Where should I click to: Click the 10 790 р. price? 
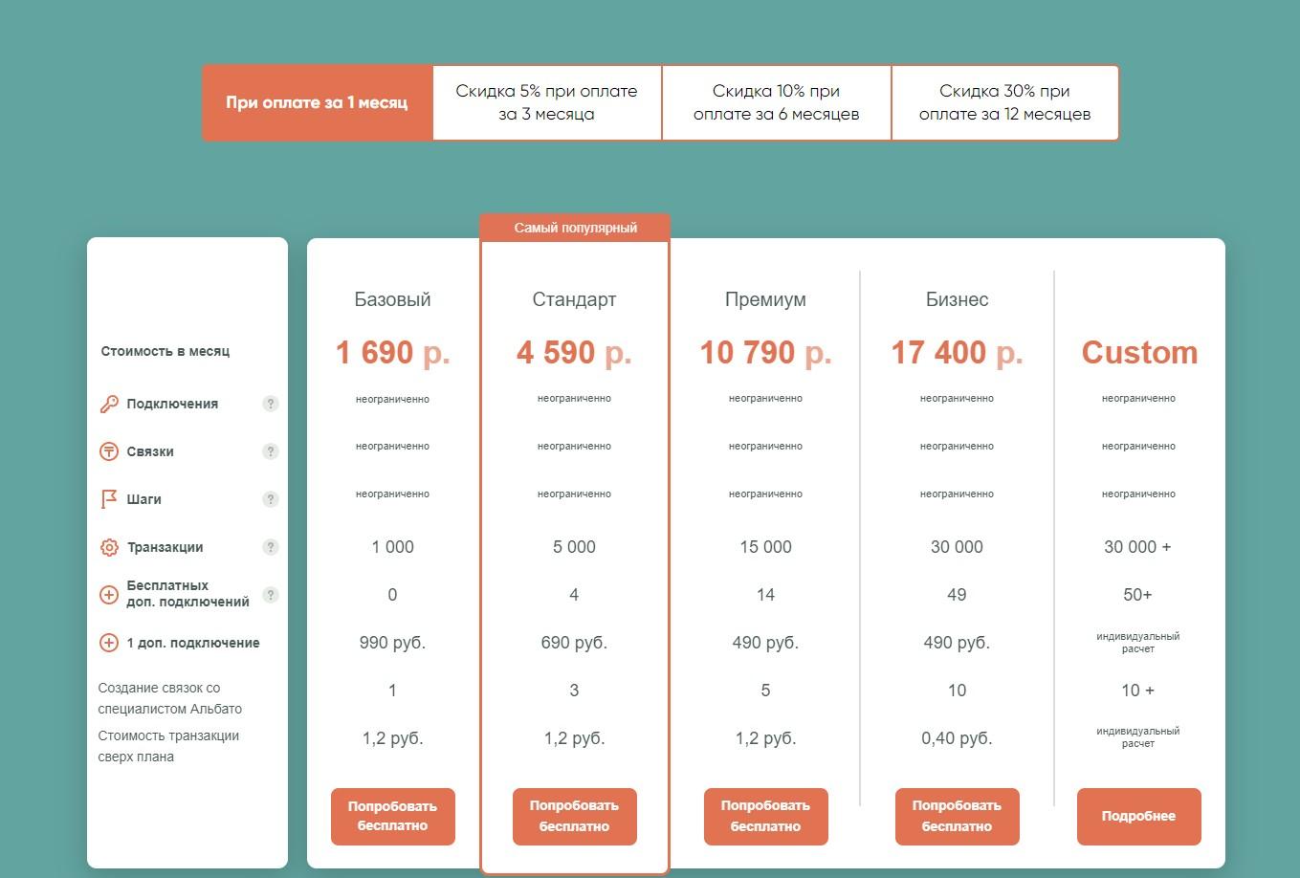point(765,352)
